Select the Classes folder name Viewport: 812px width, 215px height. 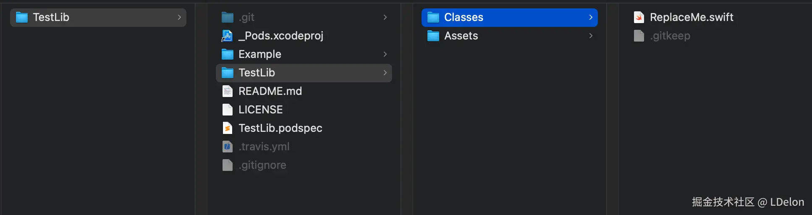(x=464, y=17)
